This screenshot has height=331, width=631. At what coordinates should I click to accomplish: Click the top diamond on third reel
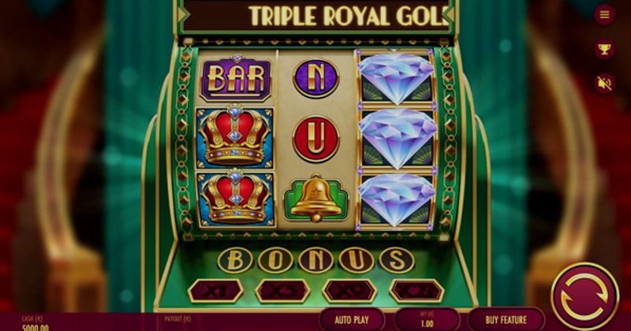coord(396,76)
